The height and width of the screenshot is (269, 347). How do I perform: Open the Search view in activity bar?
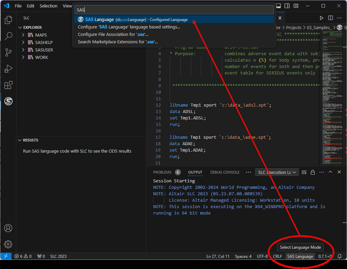pyautogui.click(x=8, y=36)
